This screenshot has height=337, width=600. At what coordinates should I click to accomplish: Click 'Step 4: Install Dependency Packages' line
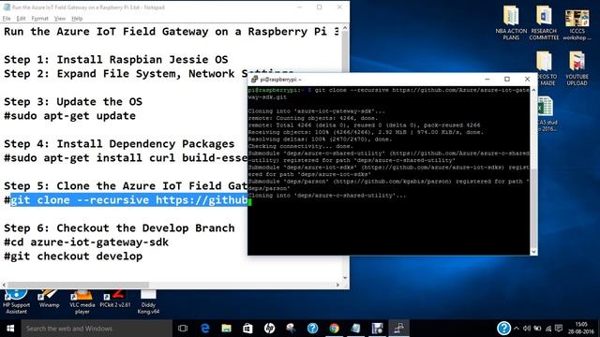pyautogui.click(x=119, y=143)
